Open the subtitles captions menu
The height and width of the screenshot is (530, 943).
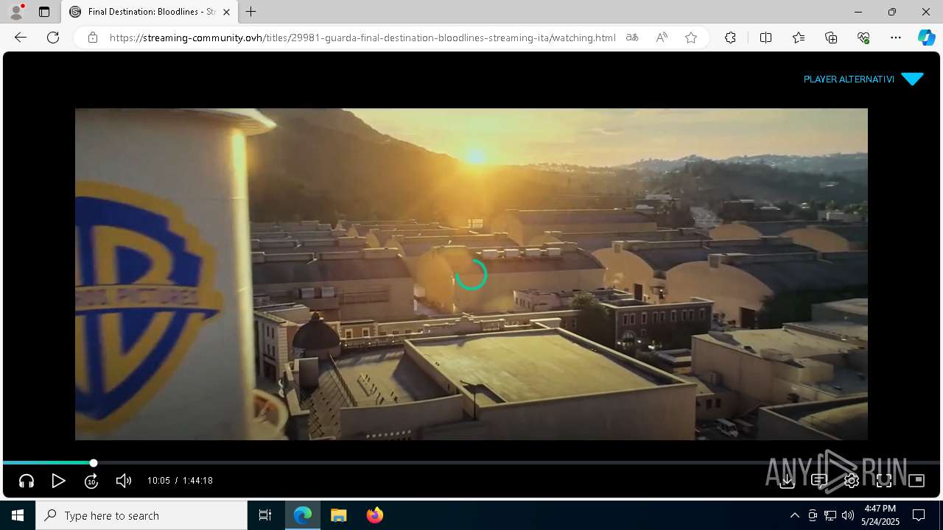819,481
